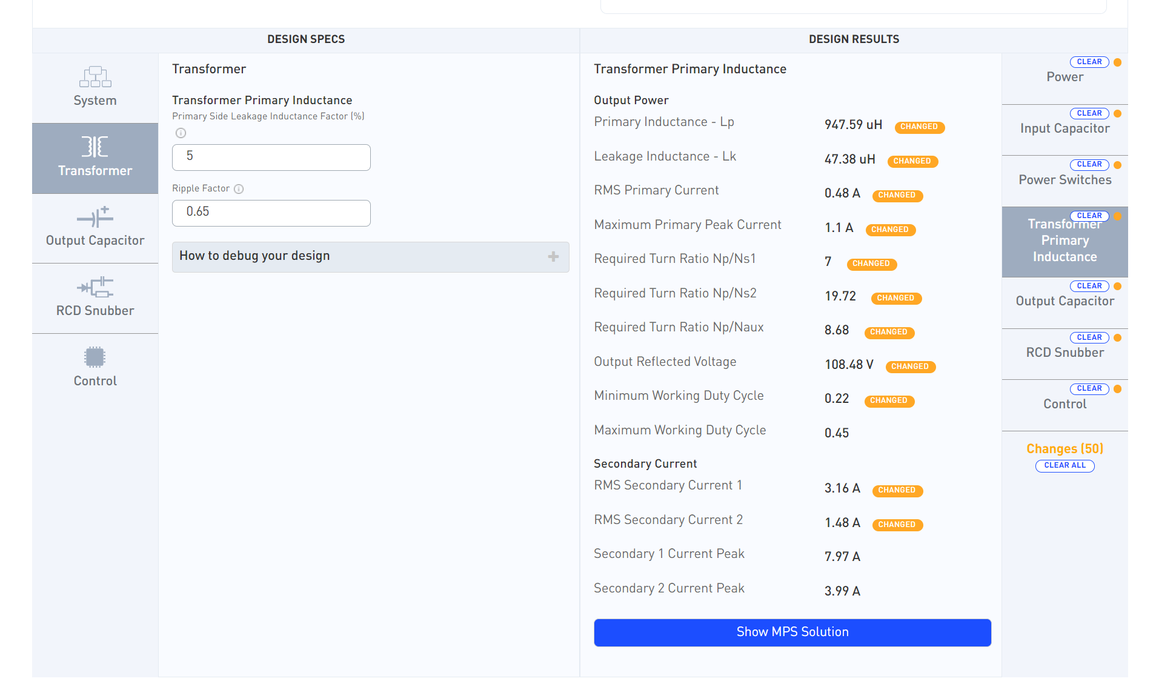Clear changes for Input Capacitor
This screenshot has height=687, width=1156.
pyautogui.click(x=1089, y=113)
